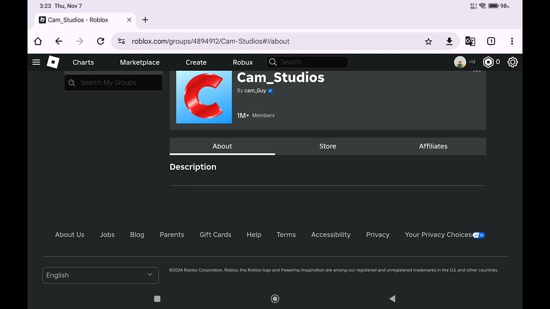Open the Parents footer link
550x309 pixels.
pos(172,235)
